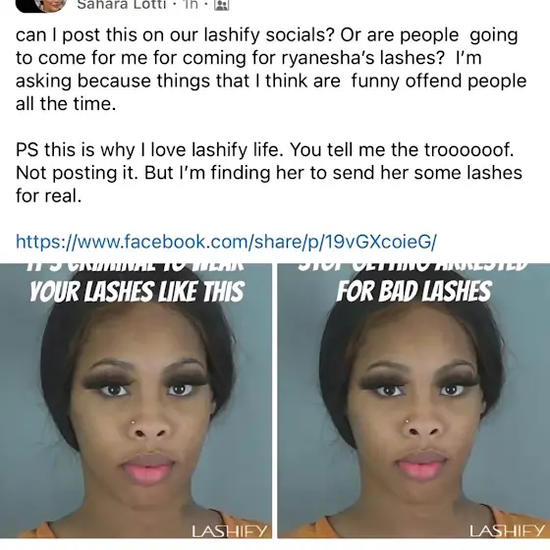The image size is (550, 550).
Task: Click the group members privacy icon
Action: (221, 5)
